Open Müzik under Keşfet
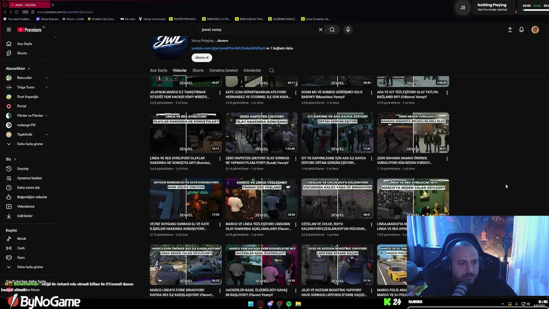The height and width of the screenshot is (309, 549). [28, 239]
